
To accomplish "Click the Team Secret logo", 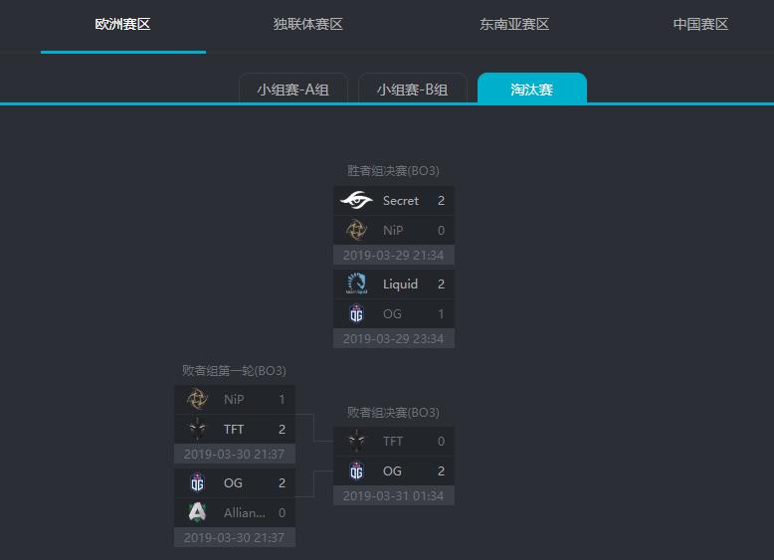I will [356, 201].
